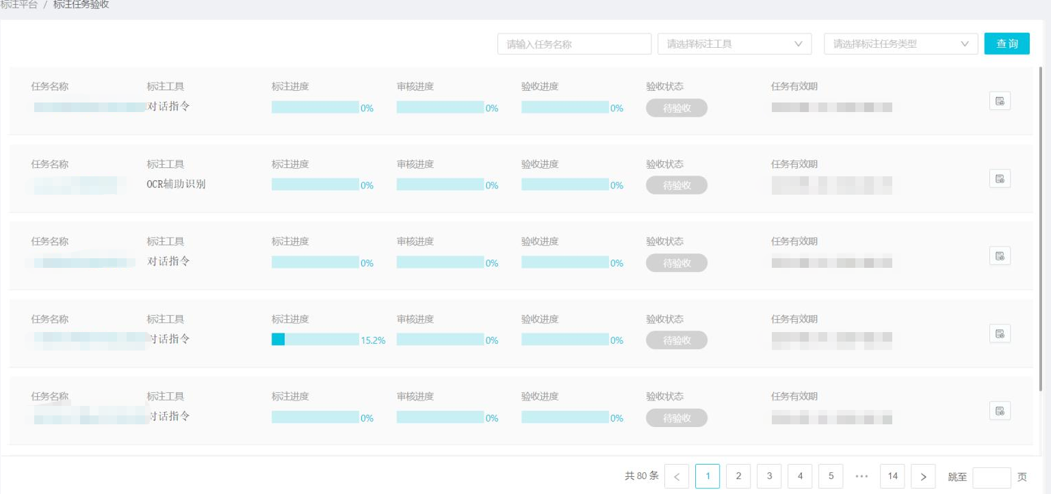The height and width of the screenshot is (494, 1051).
Task: Go to previous page arrow
Action: (x=677, y=476)
